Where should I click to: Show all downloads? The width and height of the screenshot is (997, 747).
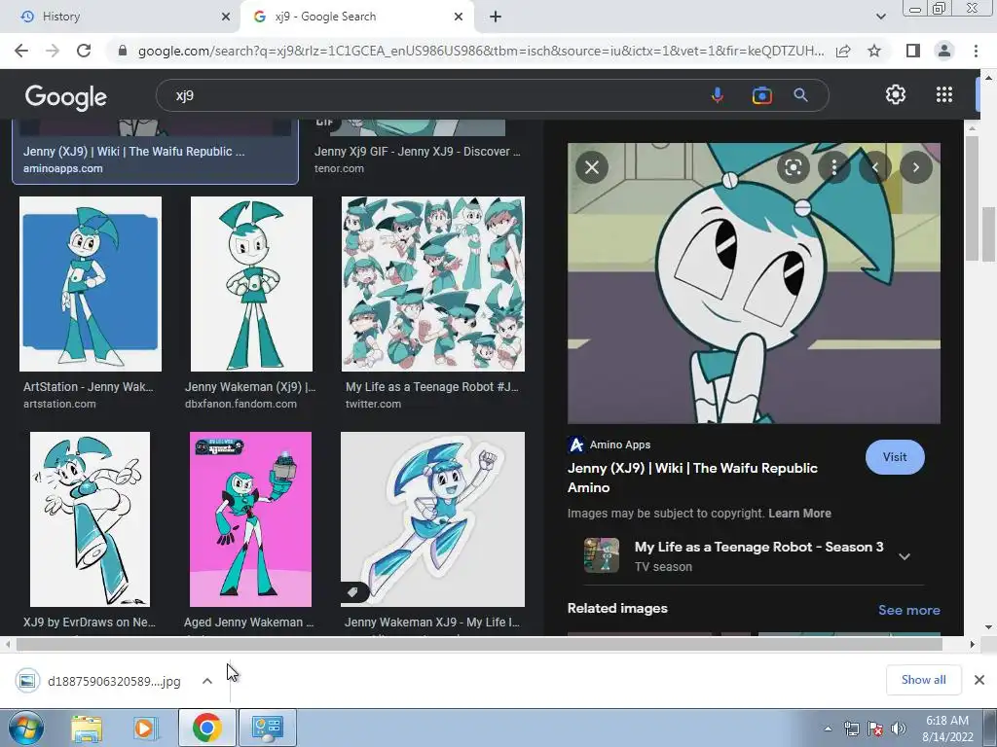(x=923, y=680)
